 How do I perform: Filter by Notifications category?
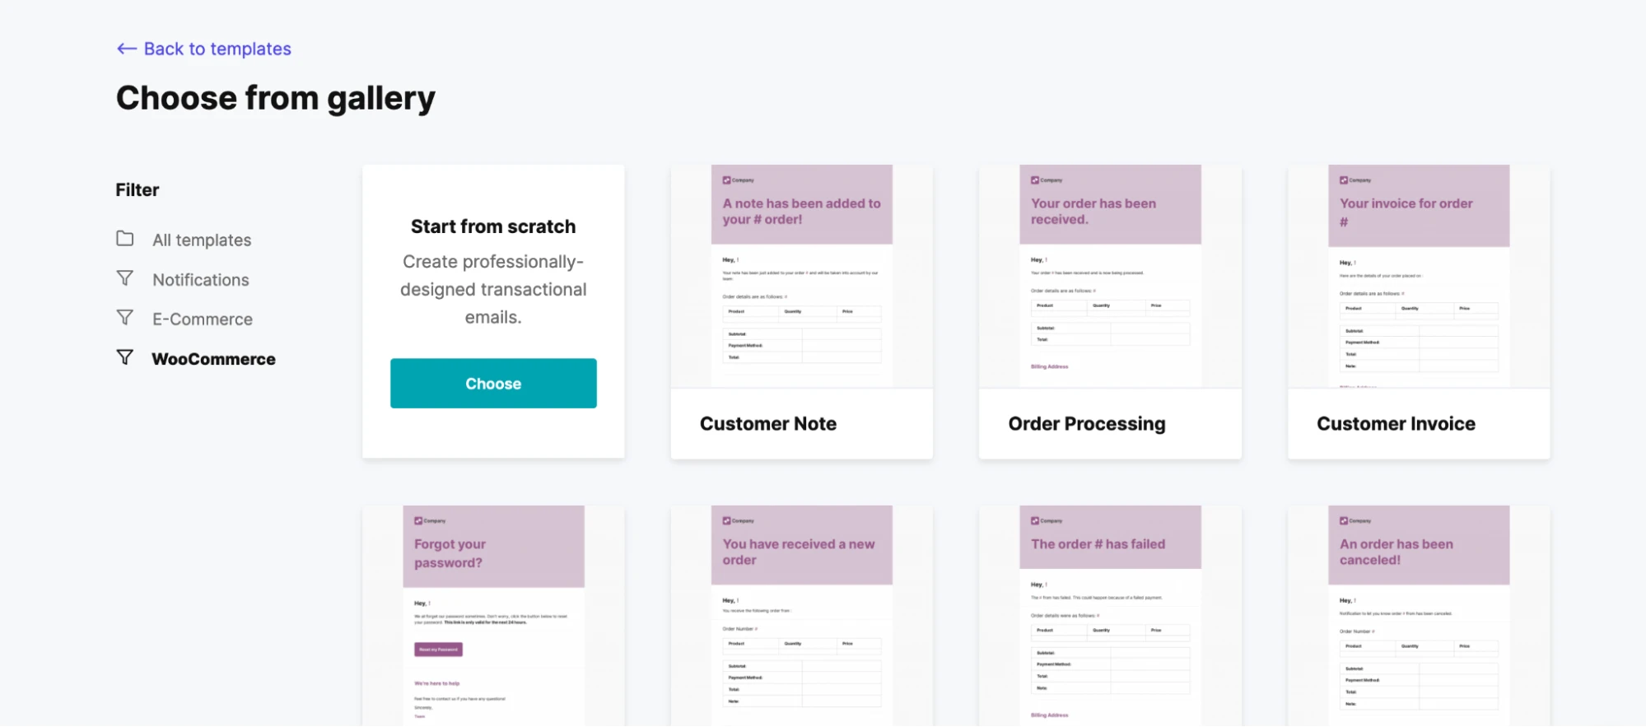point(201,280)
